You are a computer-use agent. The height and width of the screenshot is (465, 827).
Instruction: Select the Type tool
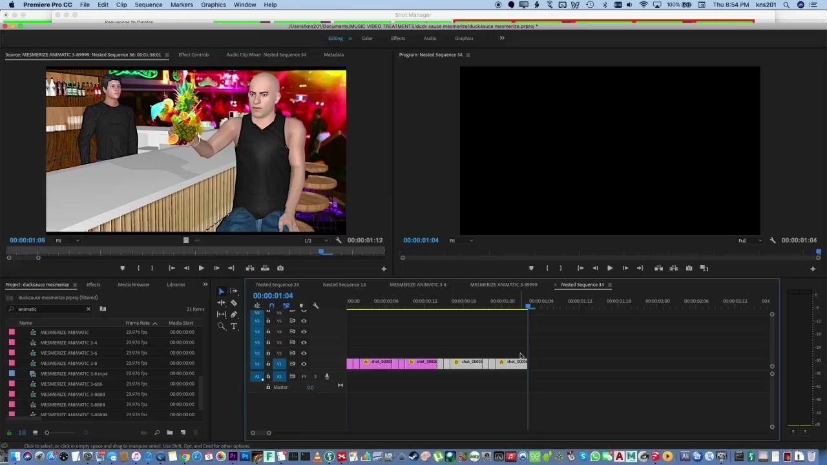click(x=233, y=326)
